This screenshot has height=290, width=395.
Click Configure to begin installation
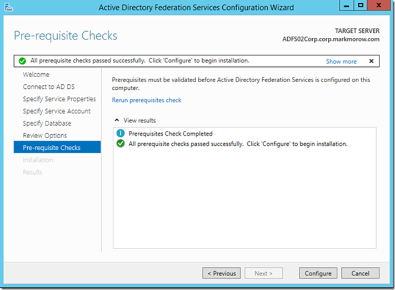[318, 273]
